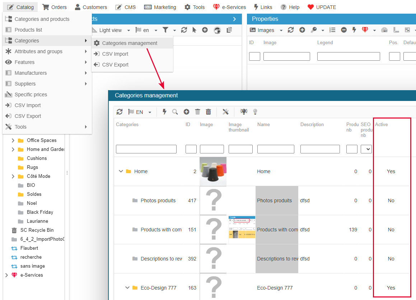The image size is (416, 300).
Task: Select Categories management from the submenu
Action: point(130,43)
